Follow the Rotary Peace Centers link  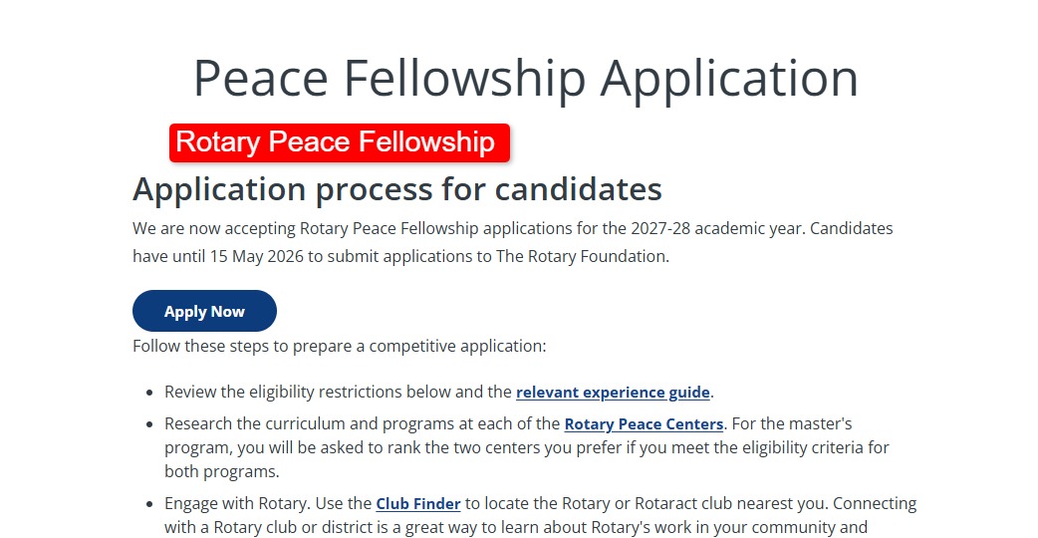tap(644, 423)
